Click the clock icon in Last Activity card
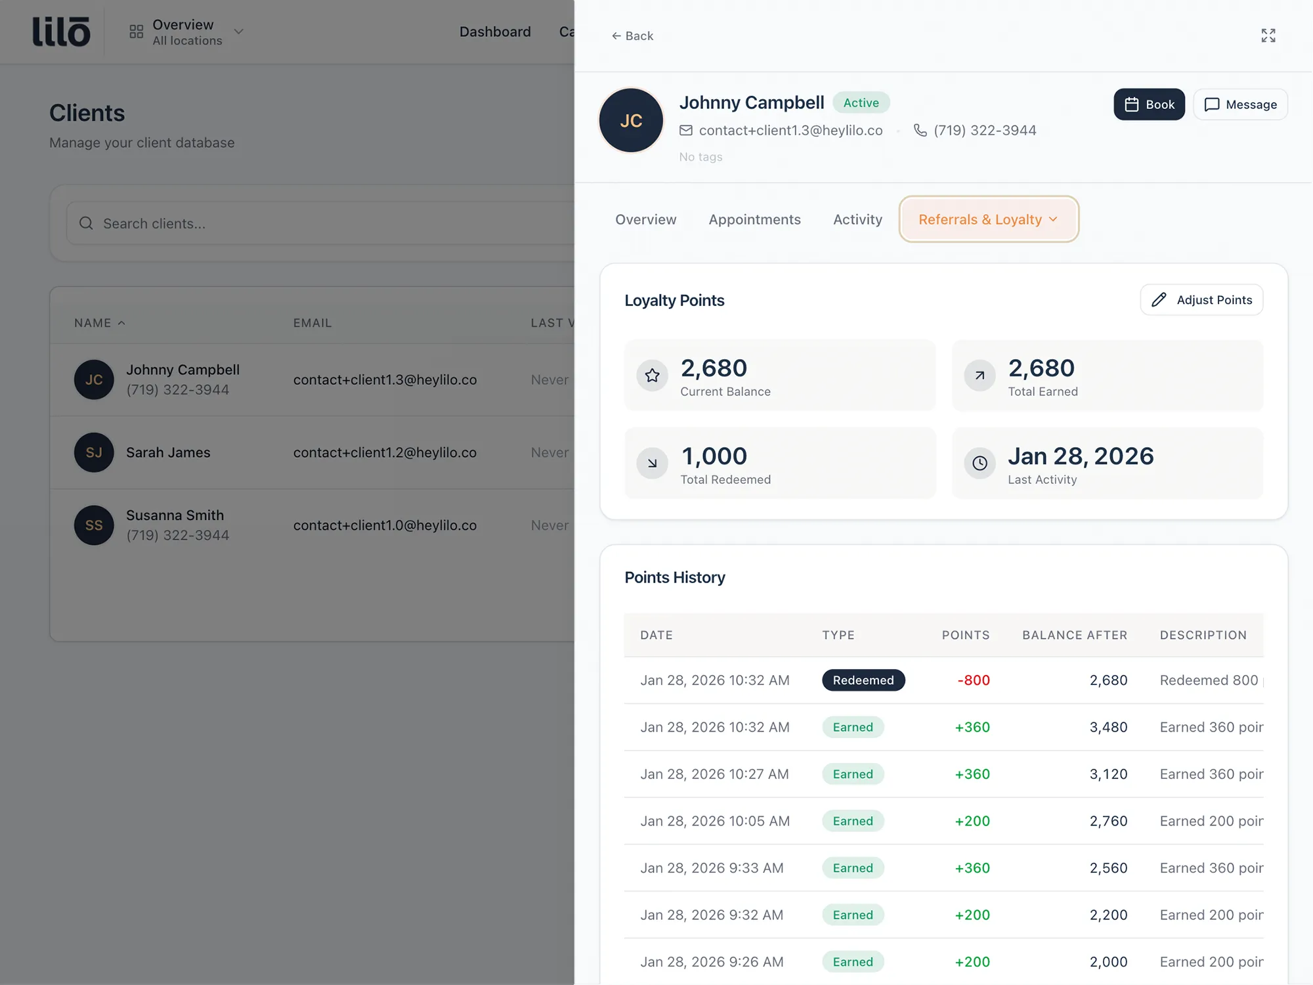This screenshot has width=1313, height=985. point(979,463)
